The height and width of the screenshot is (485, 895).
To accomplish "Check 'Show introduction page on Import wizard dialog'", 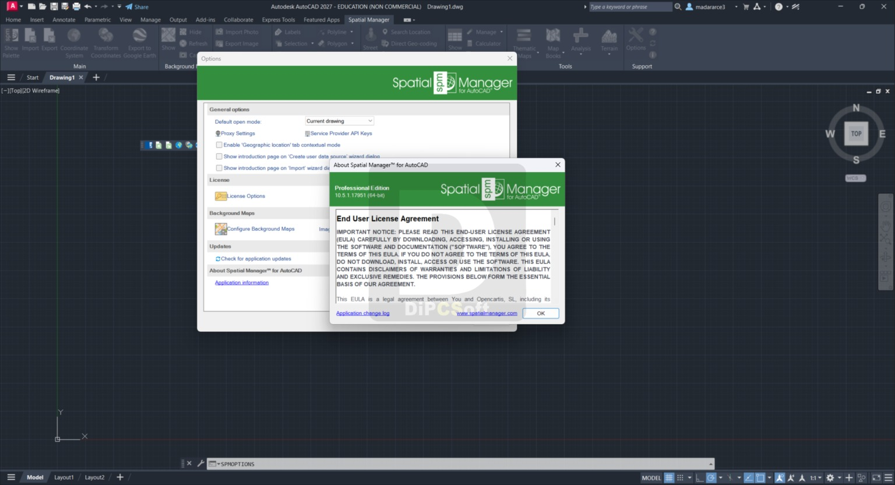I will (x=219, y=168).
